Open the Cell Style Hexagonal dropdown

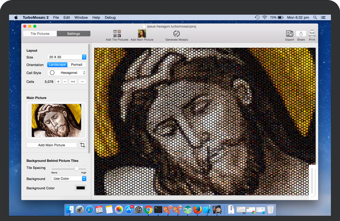click(67, 73)
